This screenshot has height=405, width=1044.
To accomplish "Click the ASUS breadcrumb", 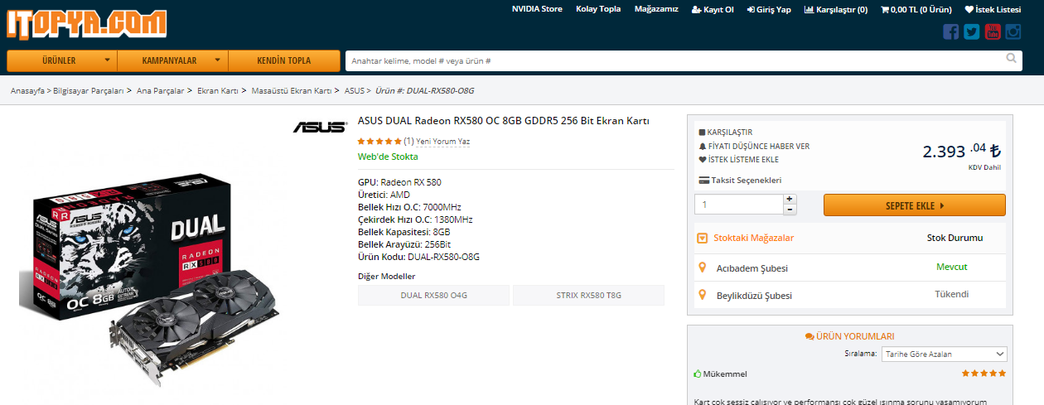I will [x=354, y=90].
